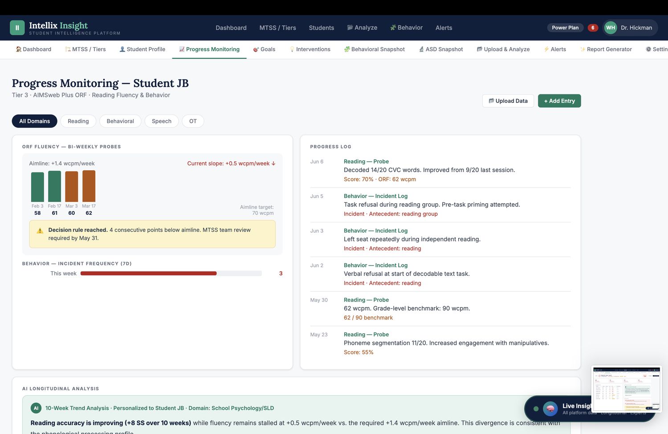Screen dimensions: 668x434
Task: Switch to MTSS / Tiers sub-tab
Action: 86,49
